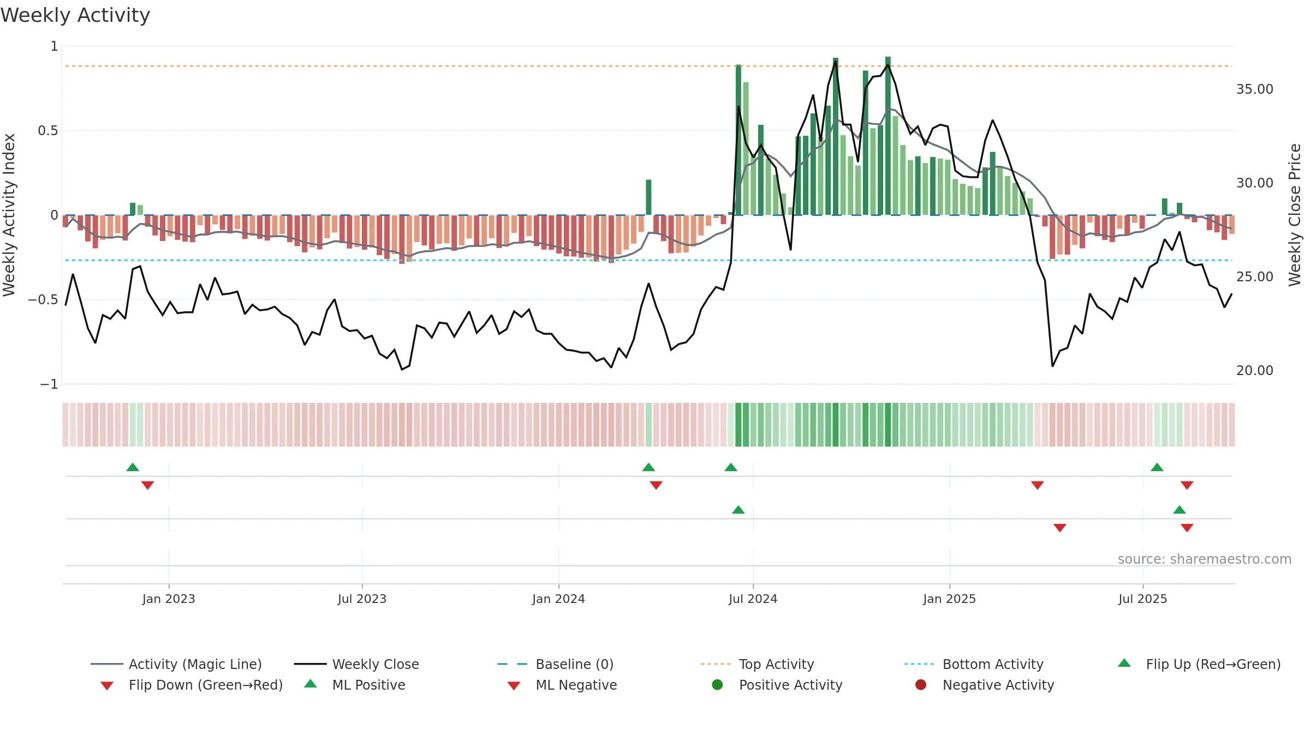The width and height of the screenshot is (1310, 736).
Task: Click the Weekly Activity Index axis title
Action: click(x=9, y=215)
